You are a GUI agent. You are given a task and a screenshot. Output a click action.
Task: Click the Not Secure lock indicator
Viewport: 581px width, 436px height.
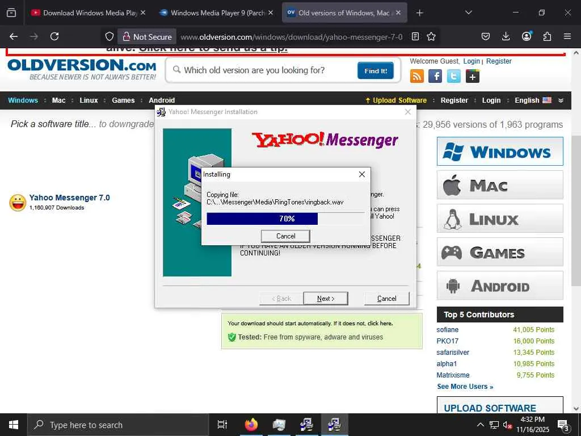[147, 37]
